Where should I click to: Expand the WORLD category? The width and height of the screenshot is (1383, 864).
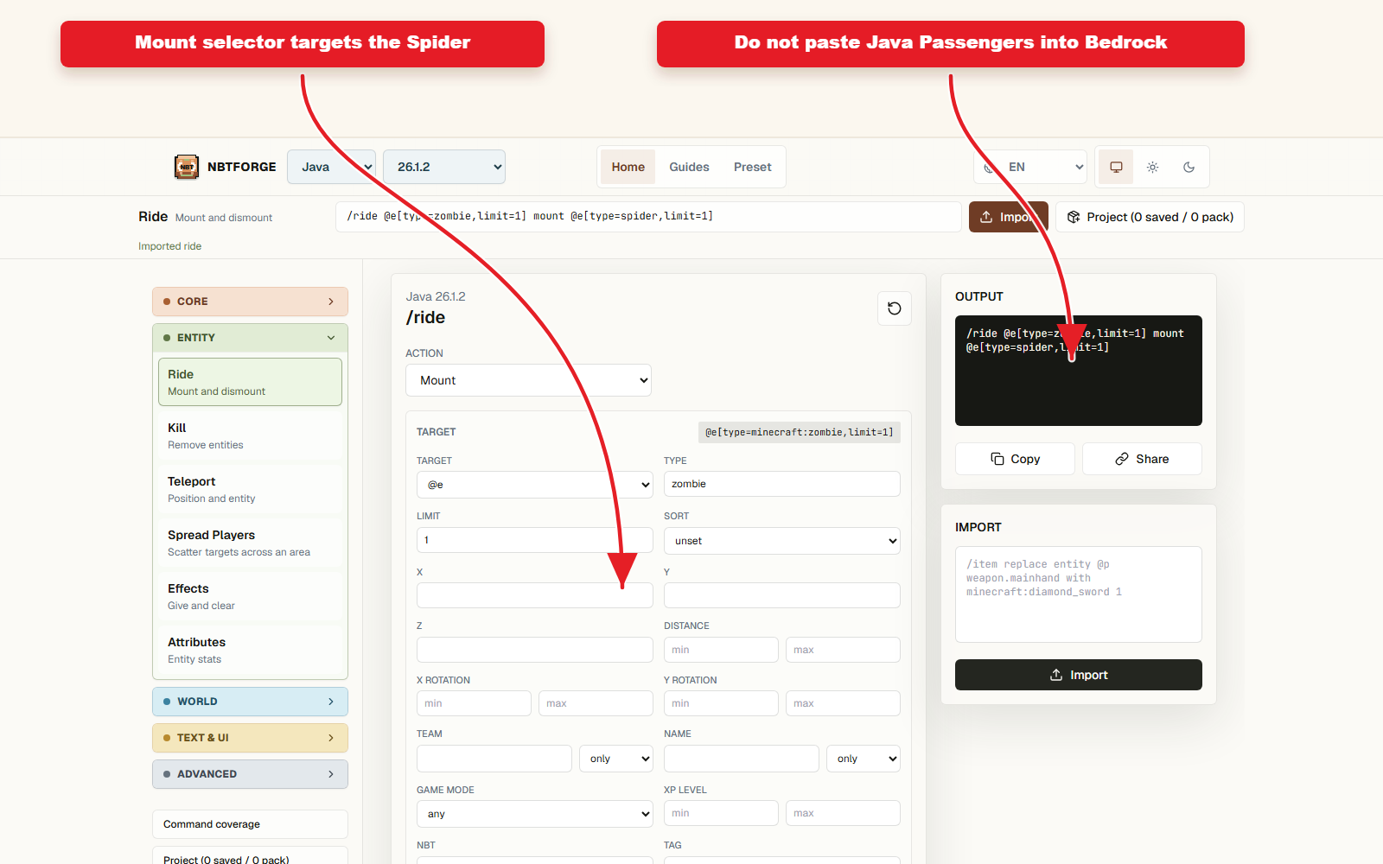tap(250, 702)
